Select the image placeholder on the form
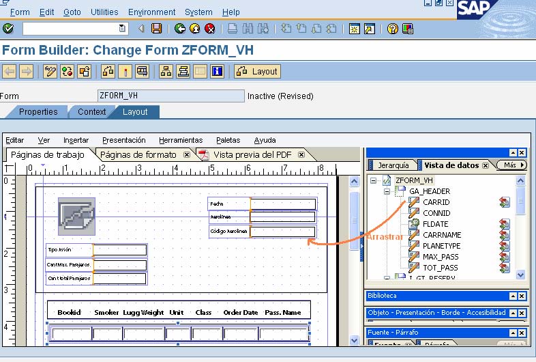The width and height of the screenshot is (536, 362). pos(76,217)
